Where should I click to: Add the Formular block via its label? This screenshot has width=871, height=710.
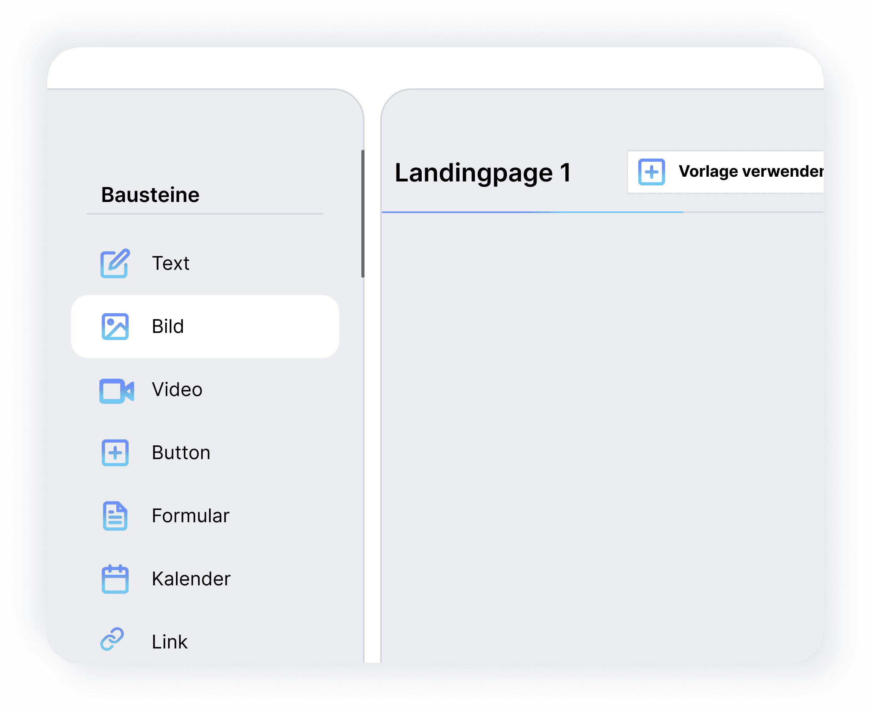pos(190,516)
